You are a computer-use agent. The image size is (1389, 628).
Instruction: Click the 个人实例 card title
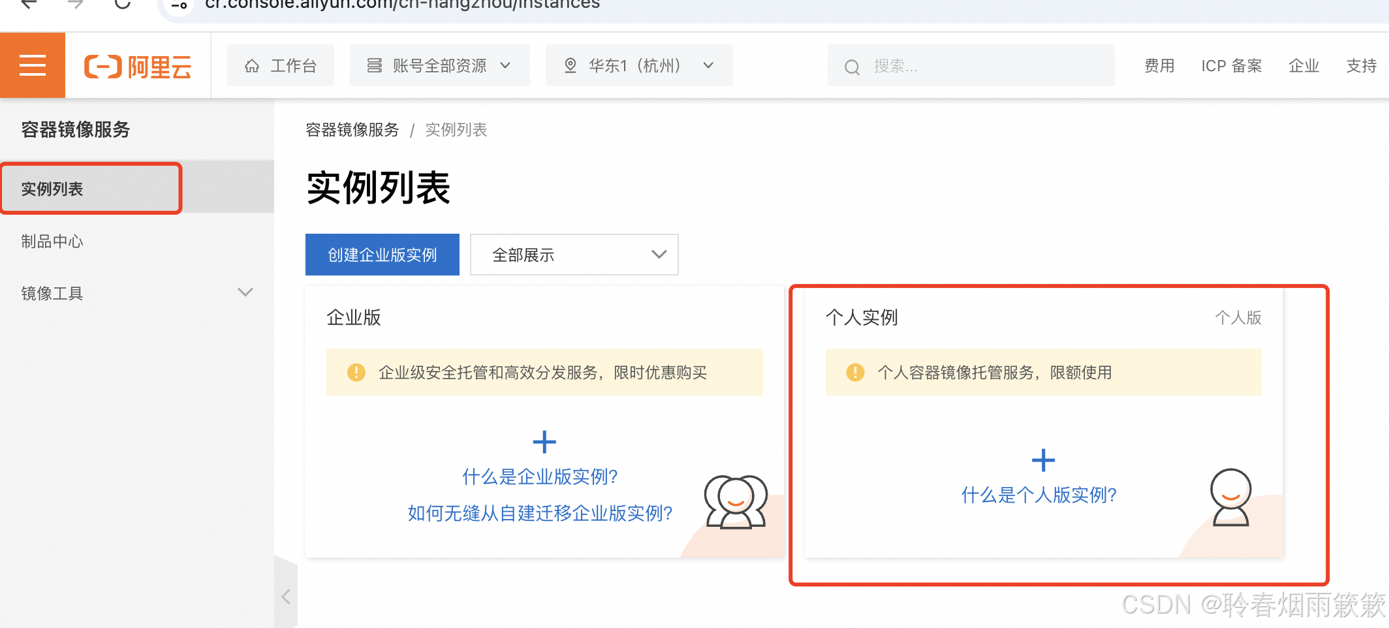click(x=862, y=317)
